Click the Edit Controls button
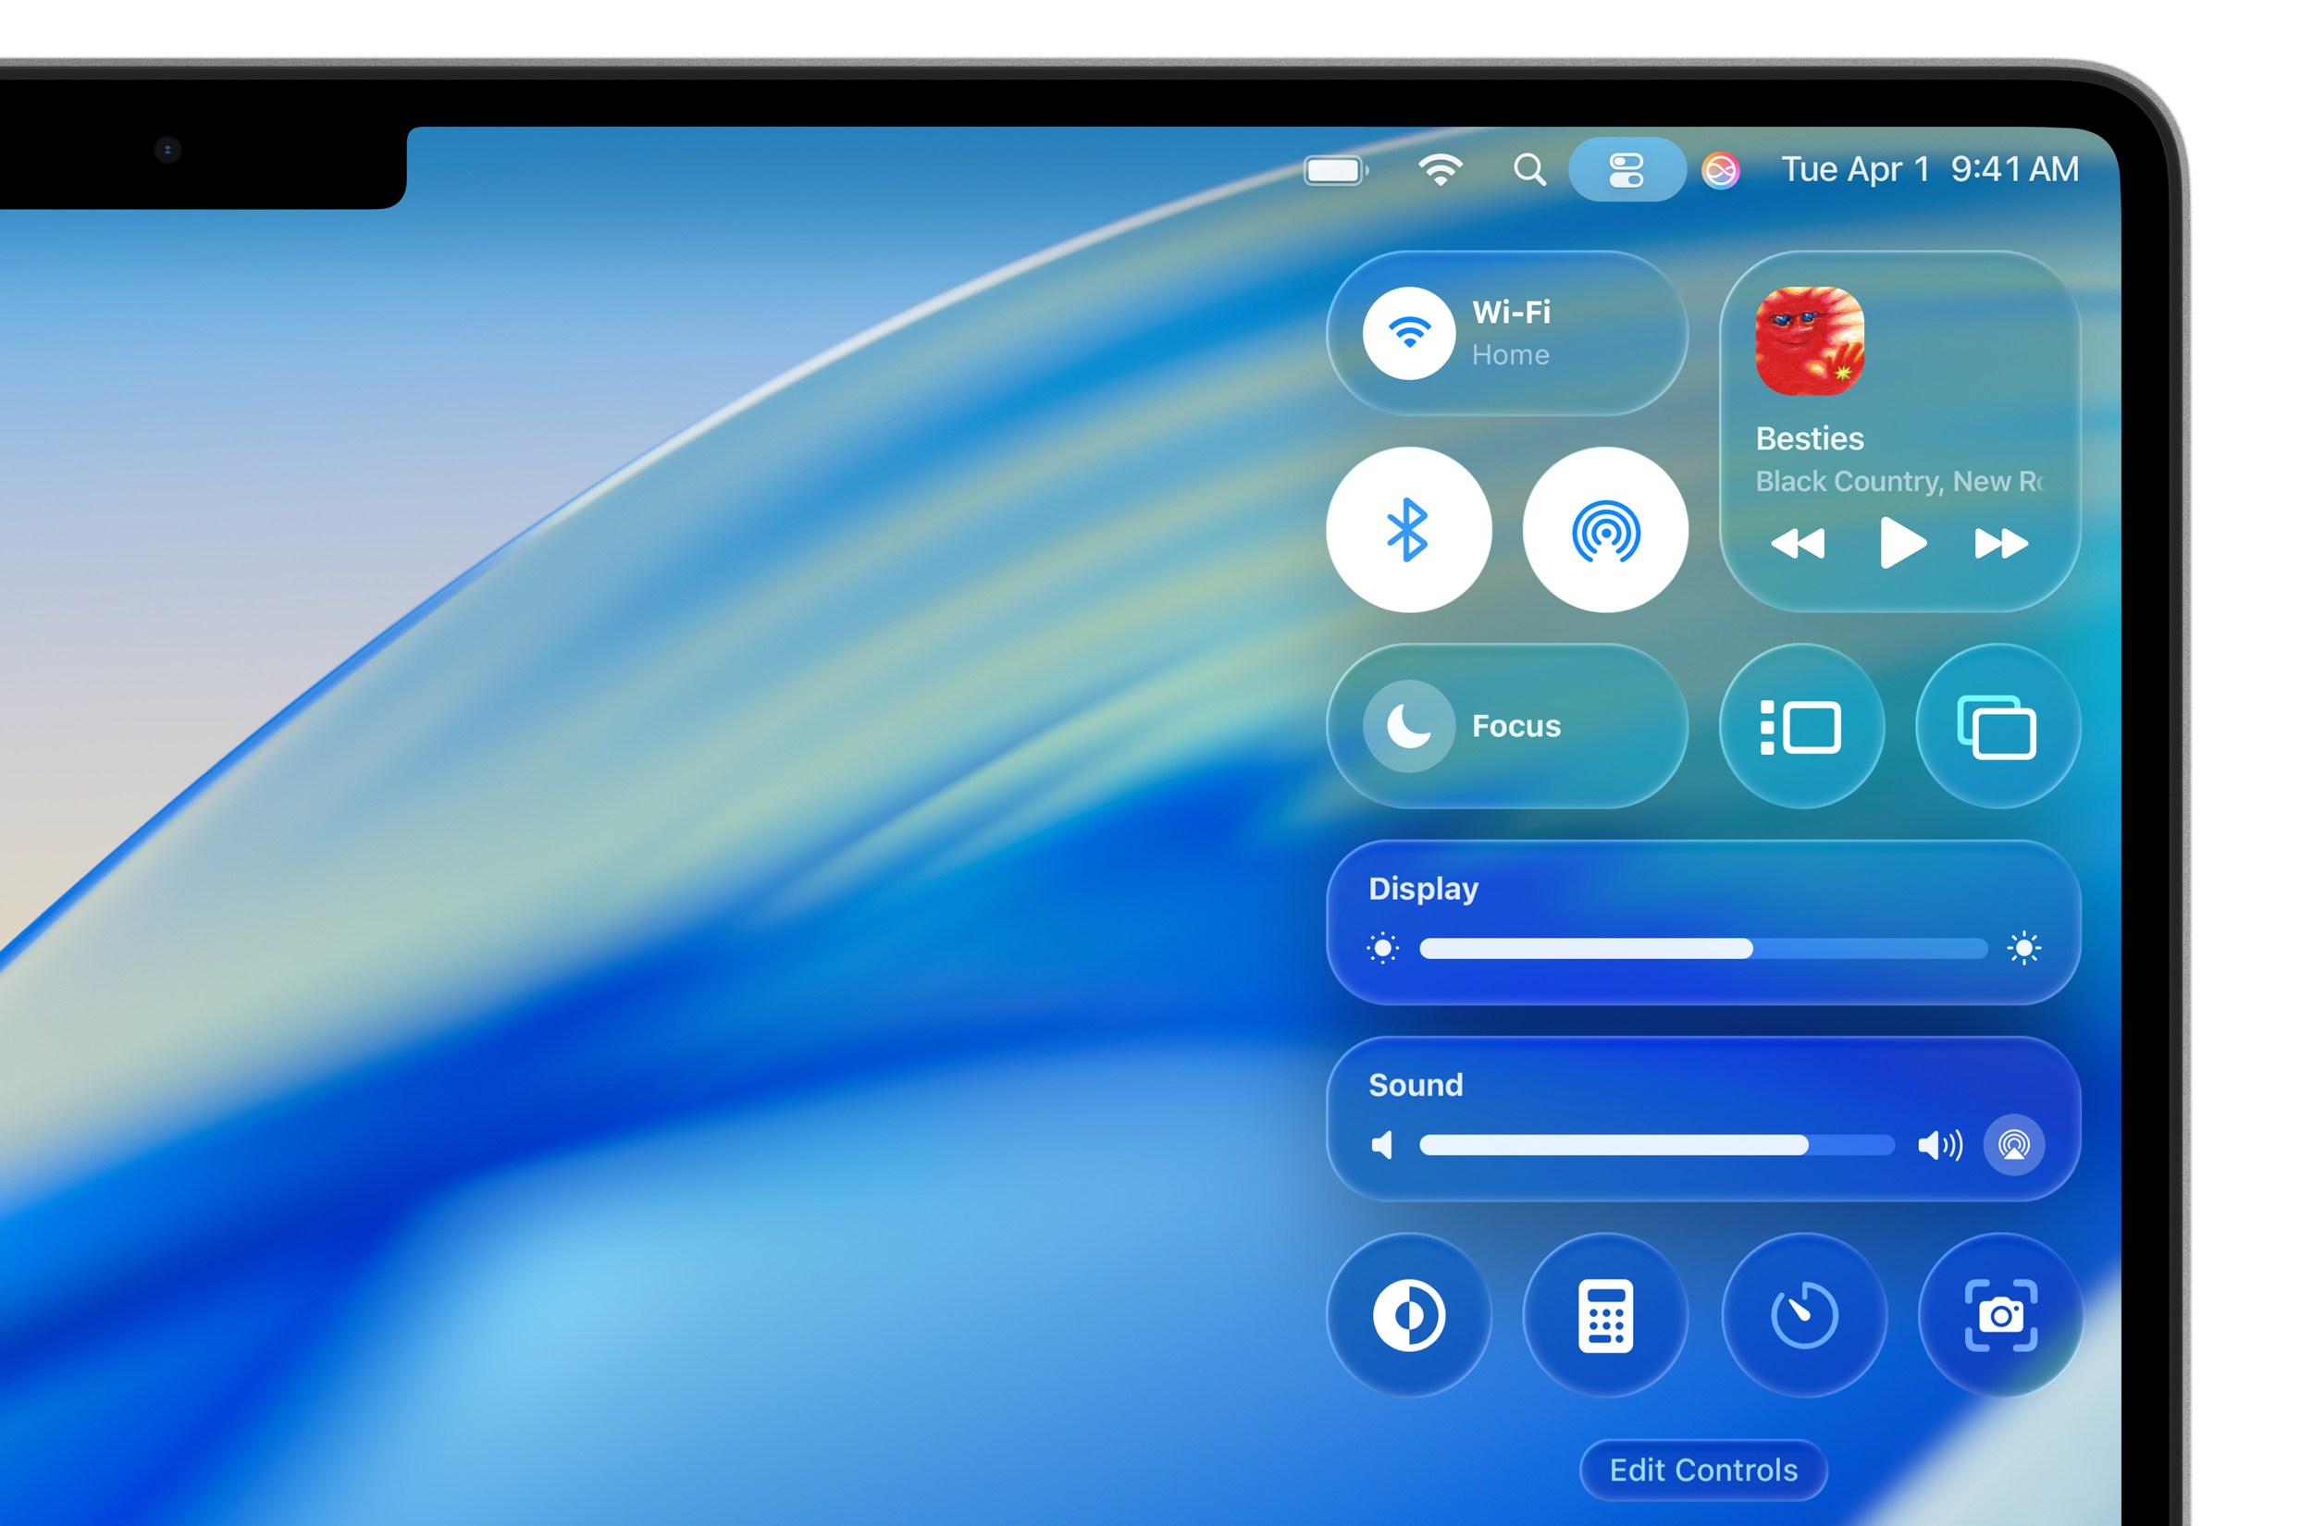This screenshot has height=1526, width=2313. [1702, 1470]
